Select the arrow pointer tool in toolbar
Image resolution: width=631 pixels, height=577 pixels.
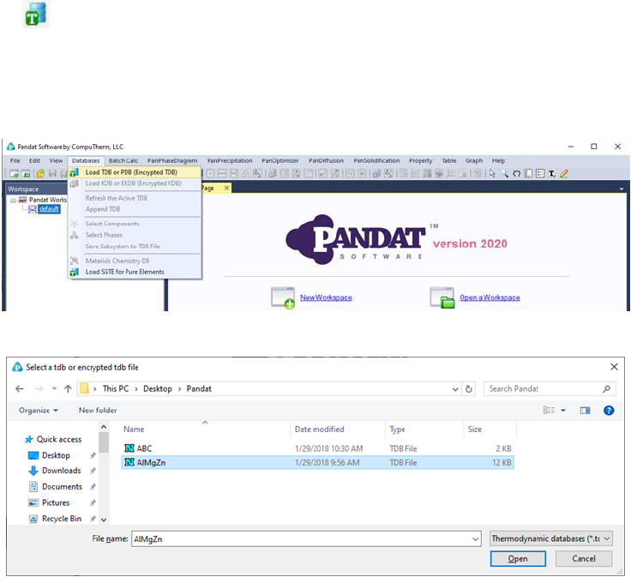point(492,173)
